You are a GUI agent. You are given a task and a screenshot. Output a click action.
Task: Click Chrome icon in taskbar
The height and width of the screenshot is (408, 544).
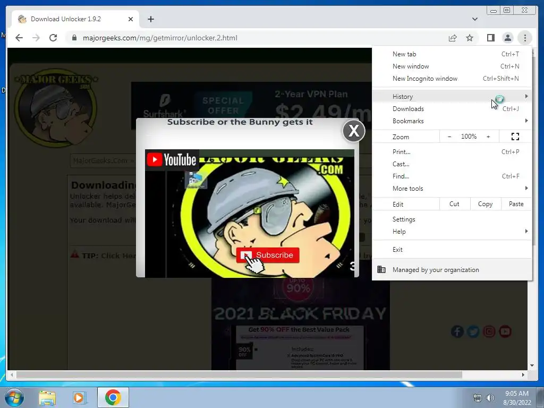113,397
